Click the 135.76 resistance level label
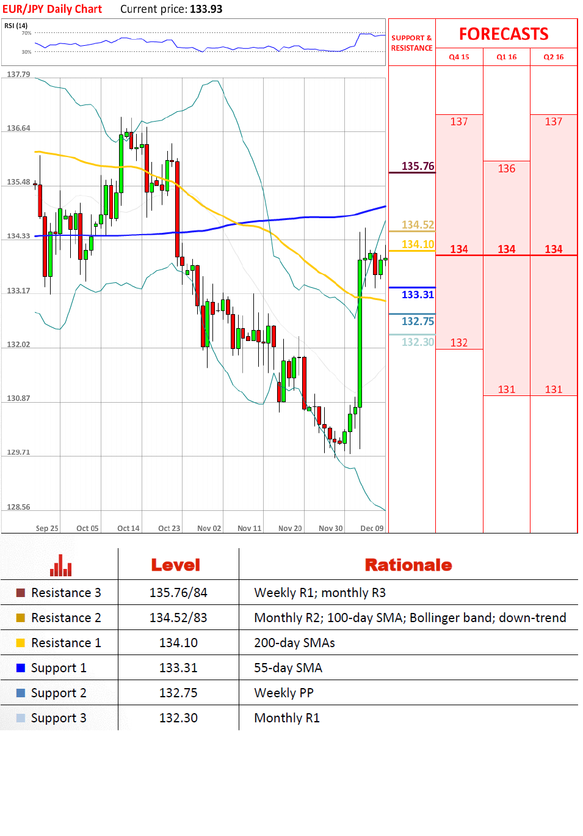 [418, 166]
